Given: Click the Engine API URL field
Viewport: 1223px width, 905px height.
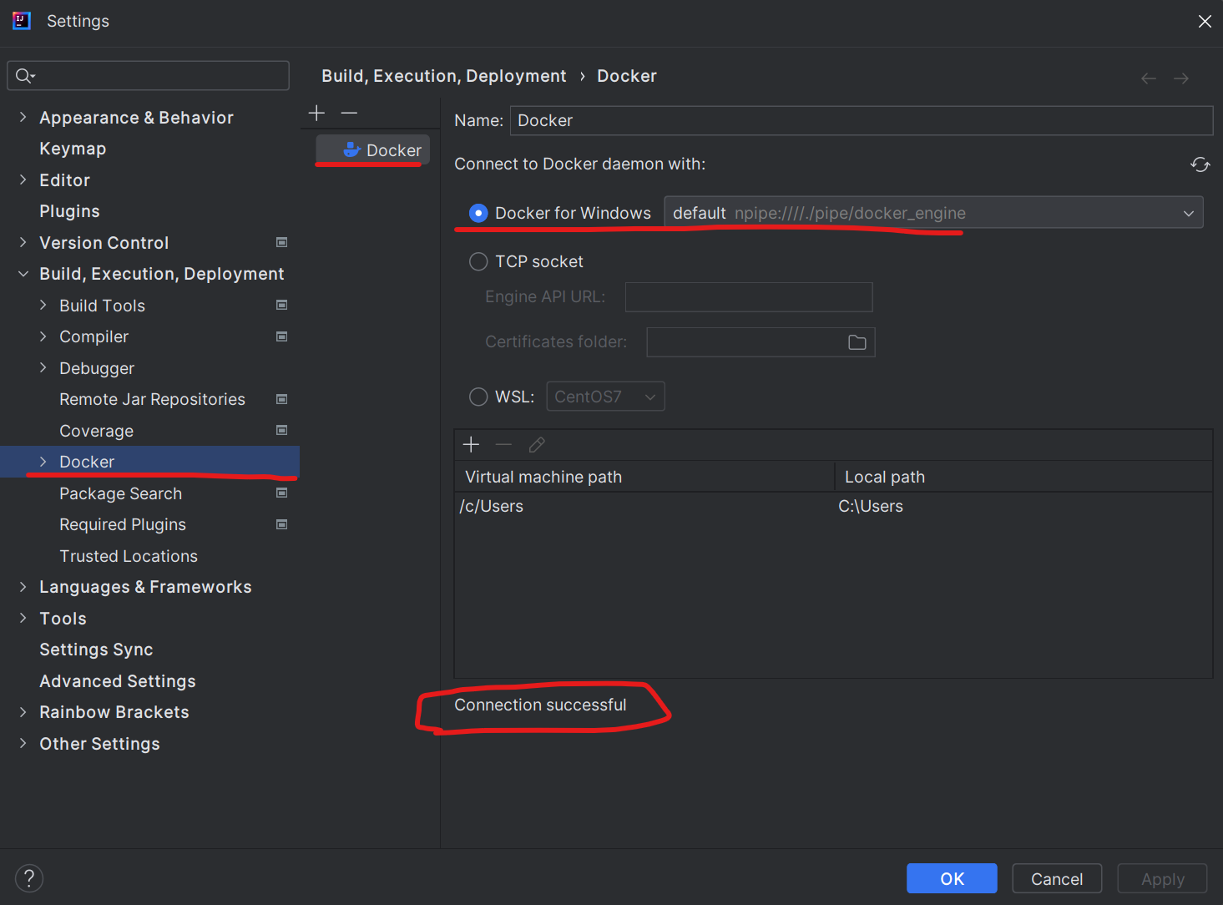Looking at the screenshot, I should [x=749, y=296].
